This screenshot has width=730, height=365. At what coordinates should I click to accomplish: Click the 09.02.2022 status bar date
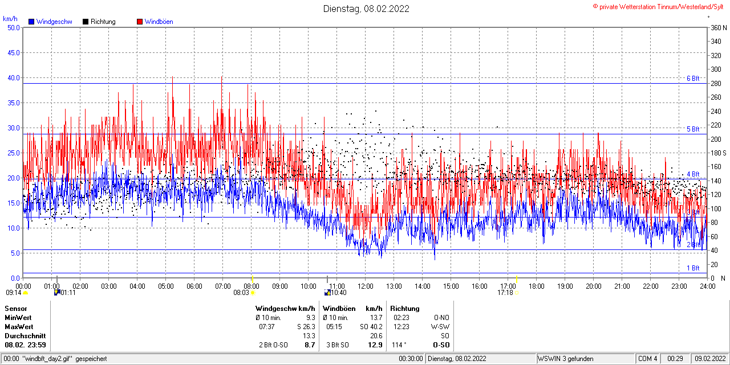tap(709, 359)
